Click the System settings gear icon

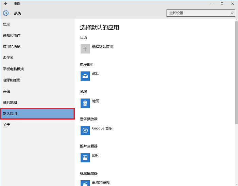(6, 13)
